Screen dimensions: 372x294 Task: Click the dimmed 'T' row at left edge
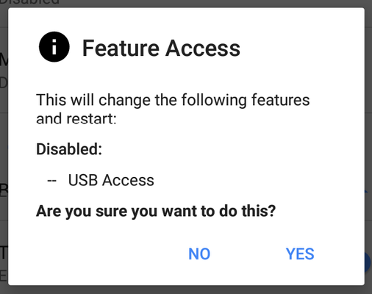pyautogui.click(x=4, y=253)
